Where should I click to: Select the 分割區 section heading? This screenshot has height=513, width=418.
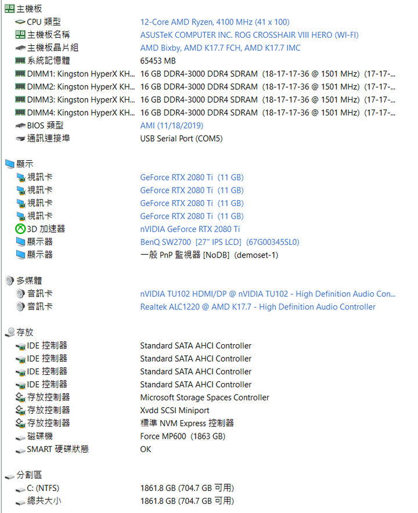click(x=29, y=475)
